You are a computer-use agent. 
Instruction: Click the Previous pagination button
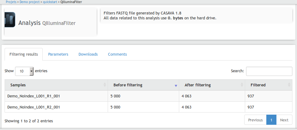point(255,120)
